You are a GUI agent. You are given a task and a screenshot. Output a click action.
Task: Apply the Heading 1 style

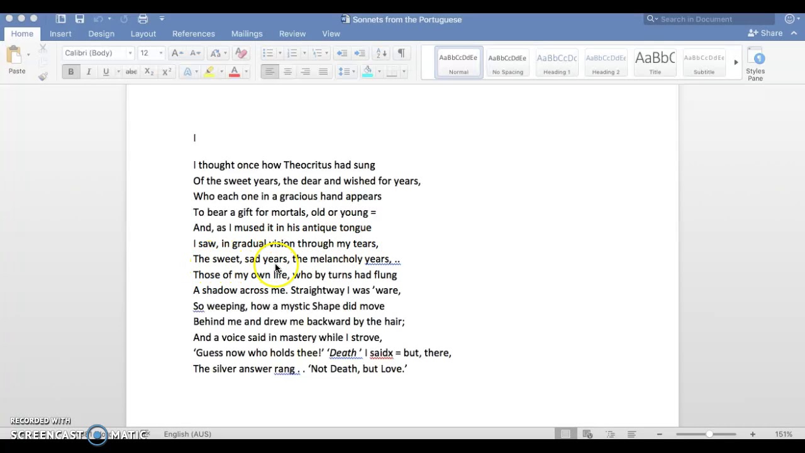coord(557,62)
